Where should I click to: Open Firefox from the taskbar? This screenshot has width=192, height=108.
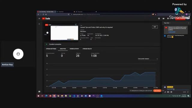(x=50, y=96)
